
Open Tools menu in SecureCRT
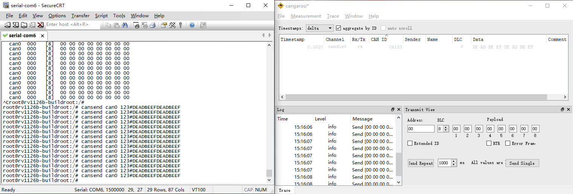click(119, 16)
